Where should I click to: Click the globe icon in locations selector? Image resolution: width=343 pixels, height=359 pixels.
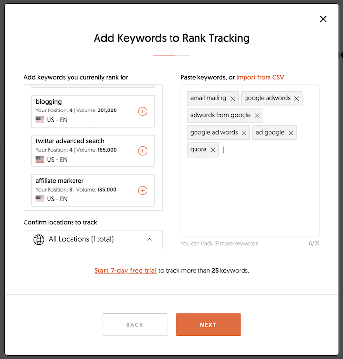[x=39, y=240]
